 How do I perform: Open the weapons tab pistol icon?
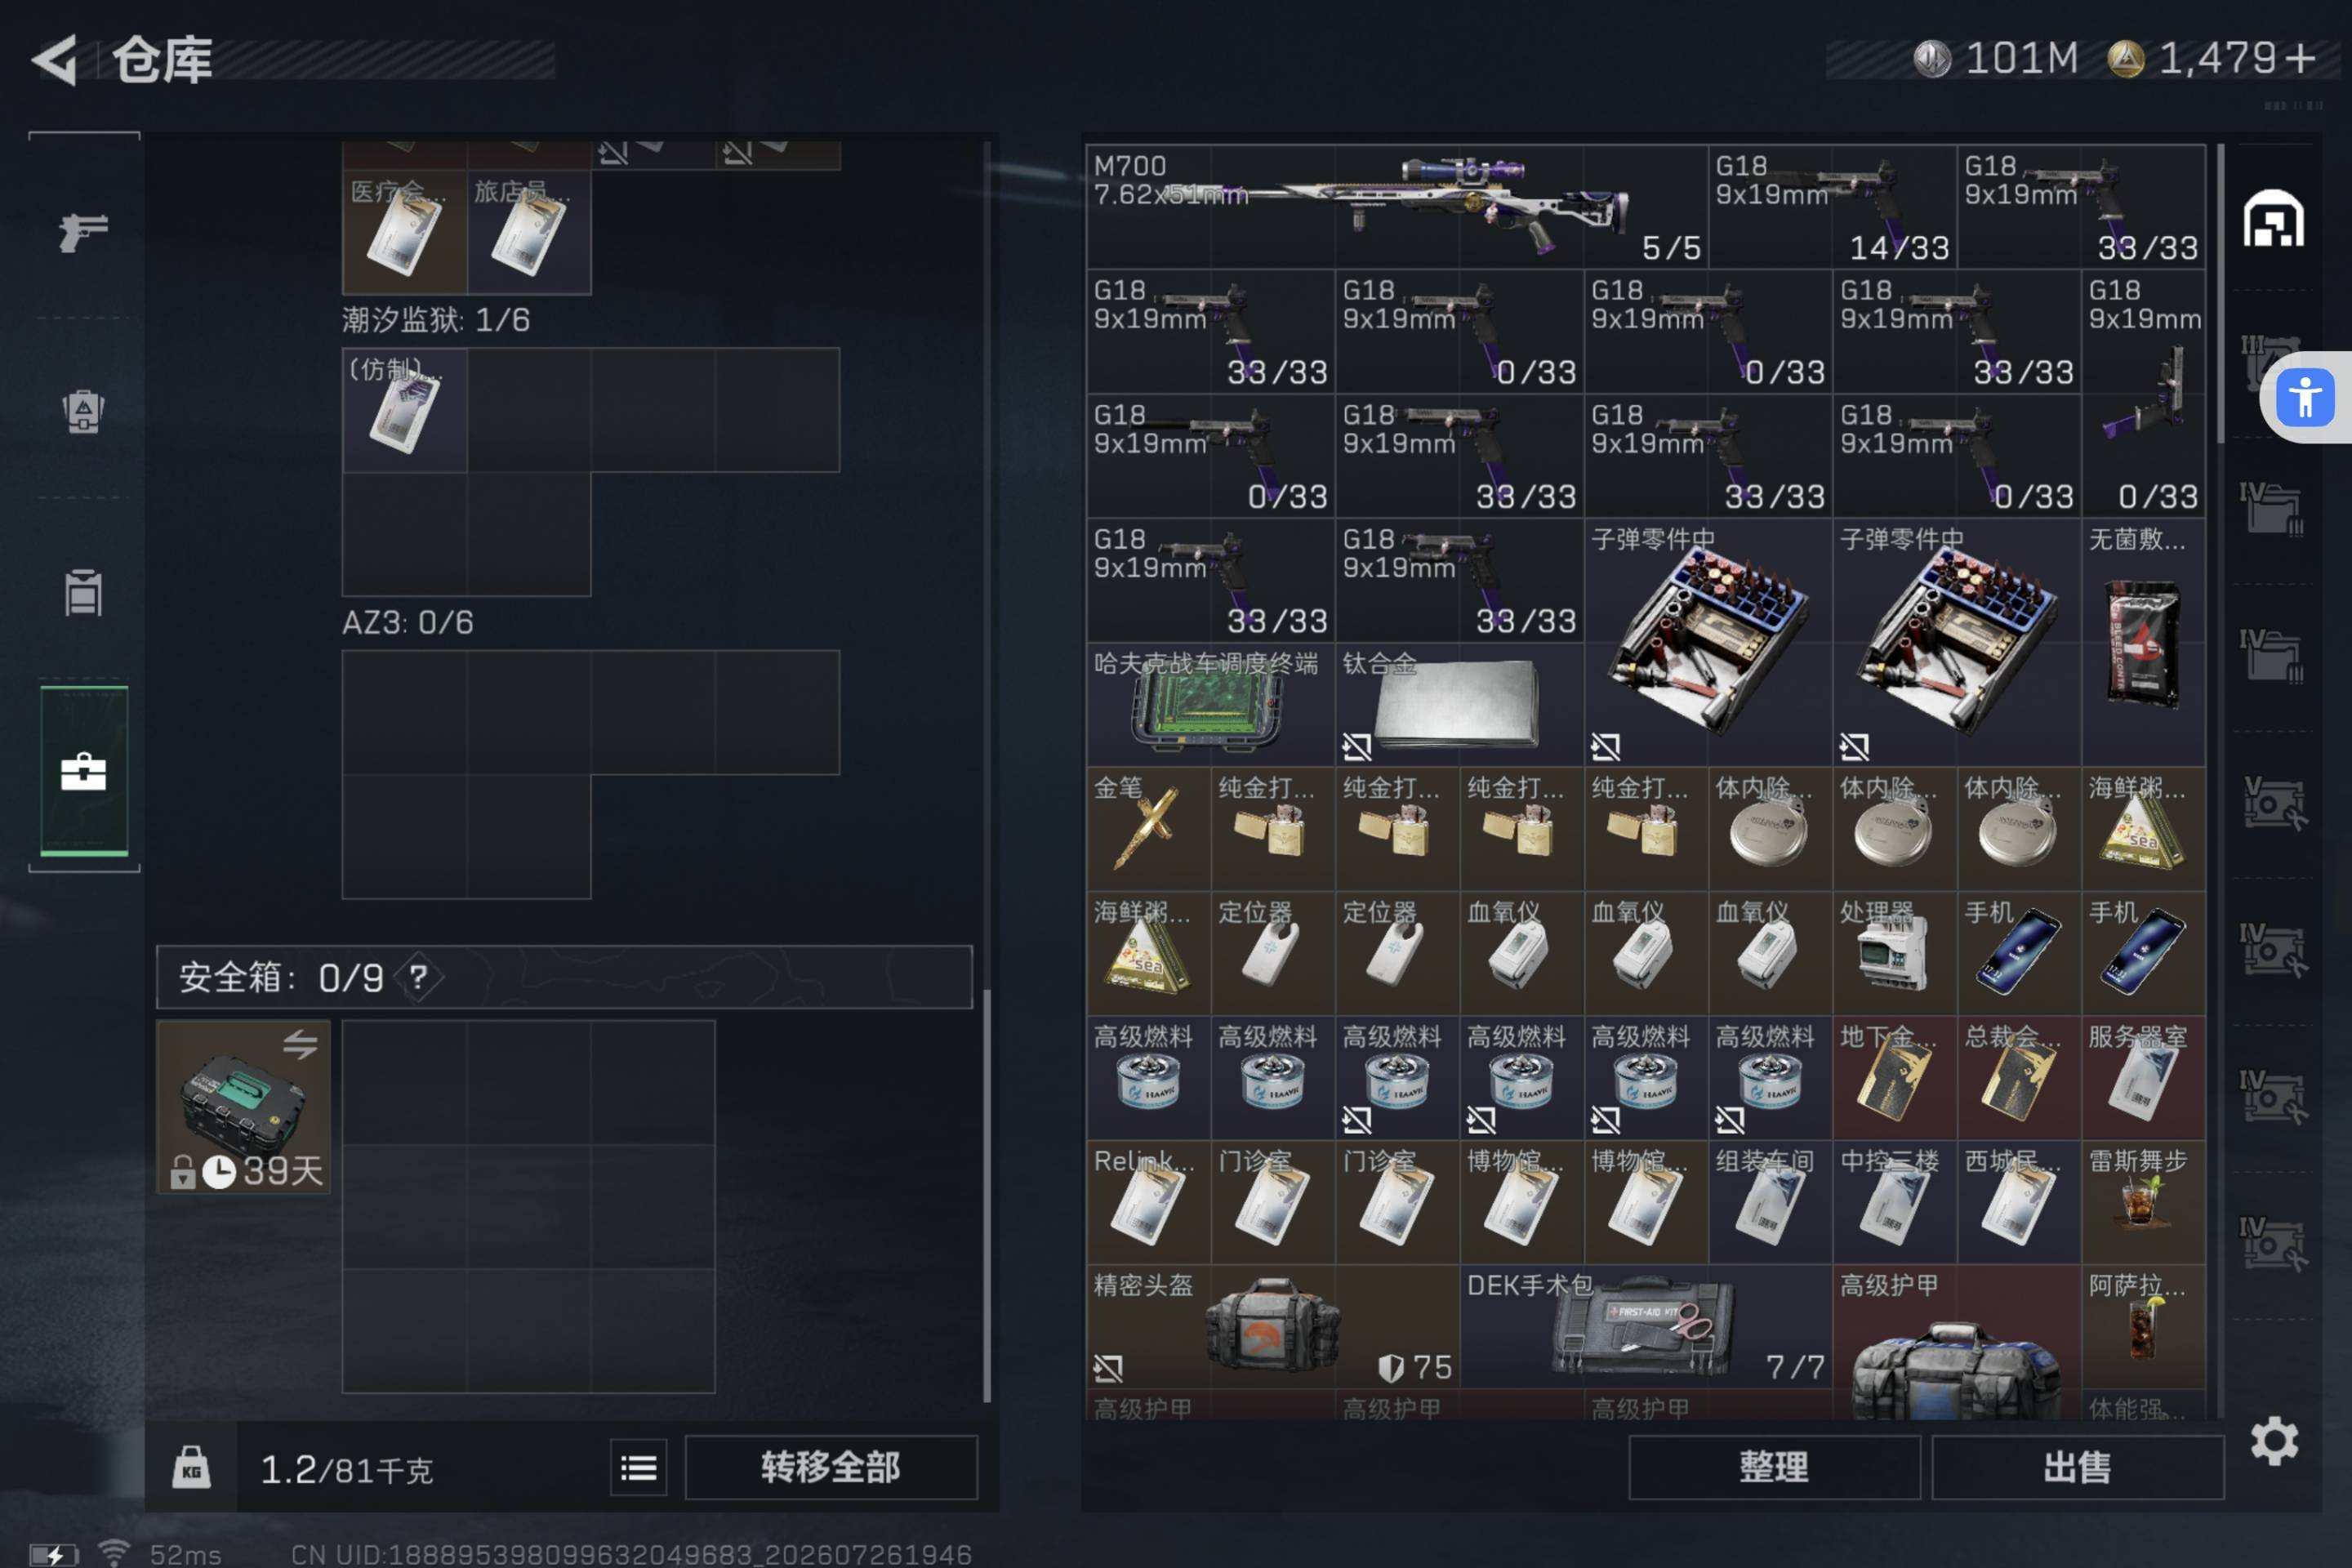(x=83, y=232)
